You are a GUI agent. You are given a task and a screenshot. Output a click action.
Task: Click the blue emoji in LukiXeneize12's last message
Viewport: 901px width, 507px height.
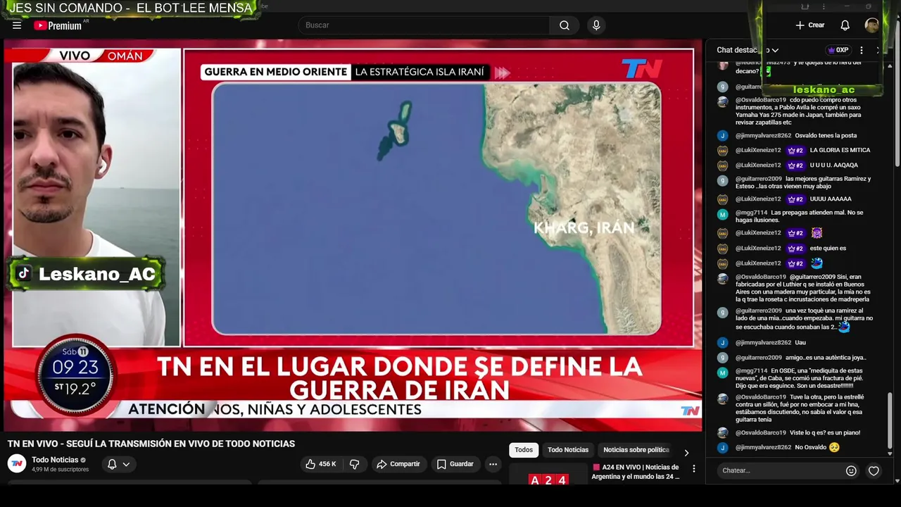point(817,263)
